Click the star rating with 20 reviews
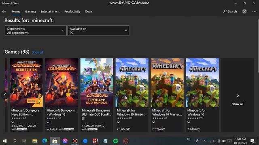The height and width of the screenshot is (145, 259). [19, 118]
